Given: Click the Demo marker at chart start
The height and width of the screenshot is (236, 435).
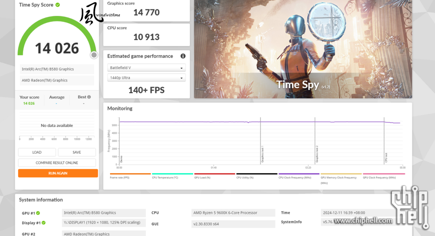Looking at the screenshot, I should [121, 159].
